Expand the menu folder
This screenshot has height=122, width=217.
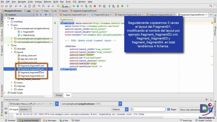tap(12, 83)
